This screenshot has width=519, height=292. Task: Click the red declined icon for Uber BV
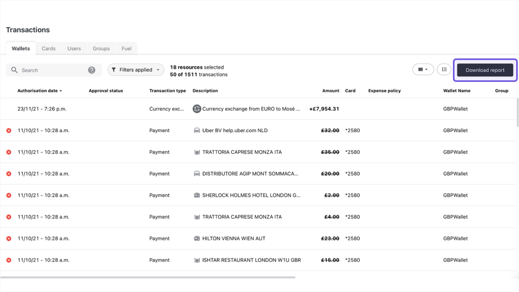pos(9,131)
